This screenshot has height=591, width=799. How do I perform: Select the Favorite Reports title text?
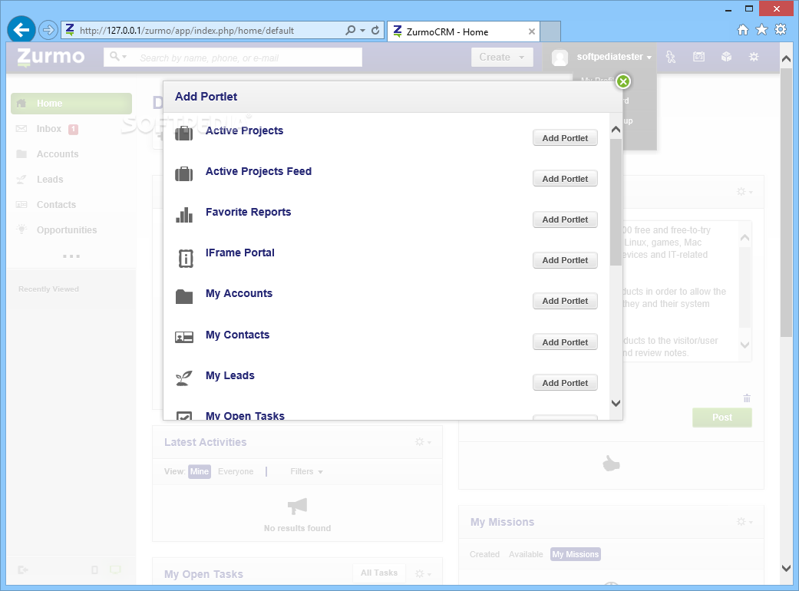(248, 212)
